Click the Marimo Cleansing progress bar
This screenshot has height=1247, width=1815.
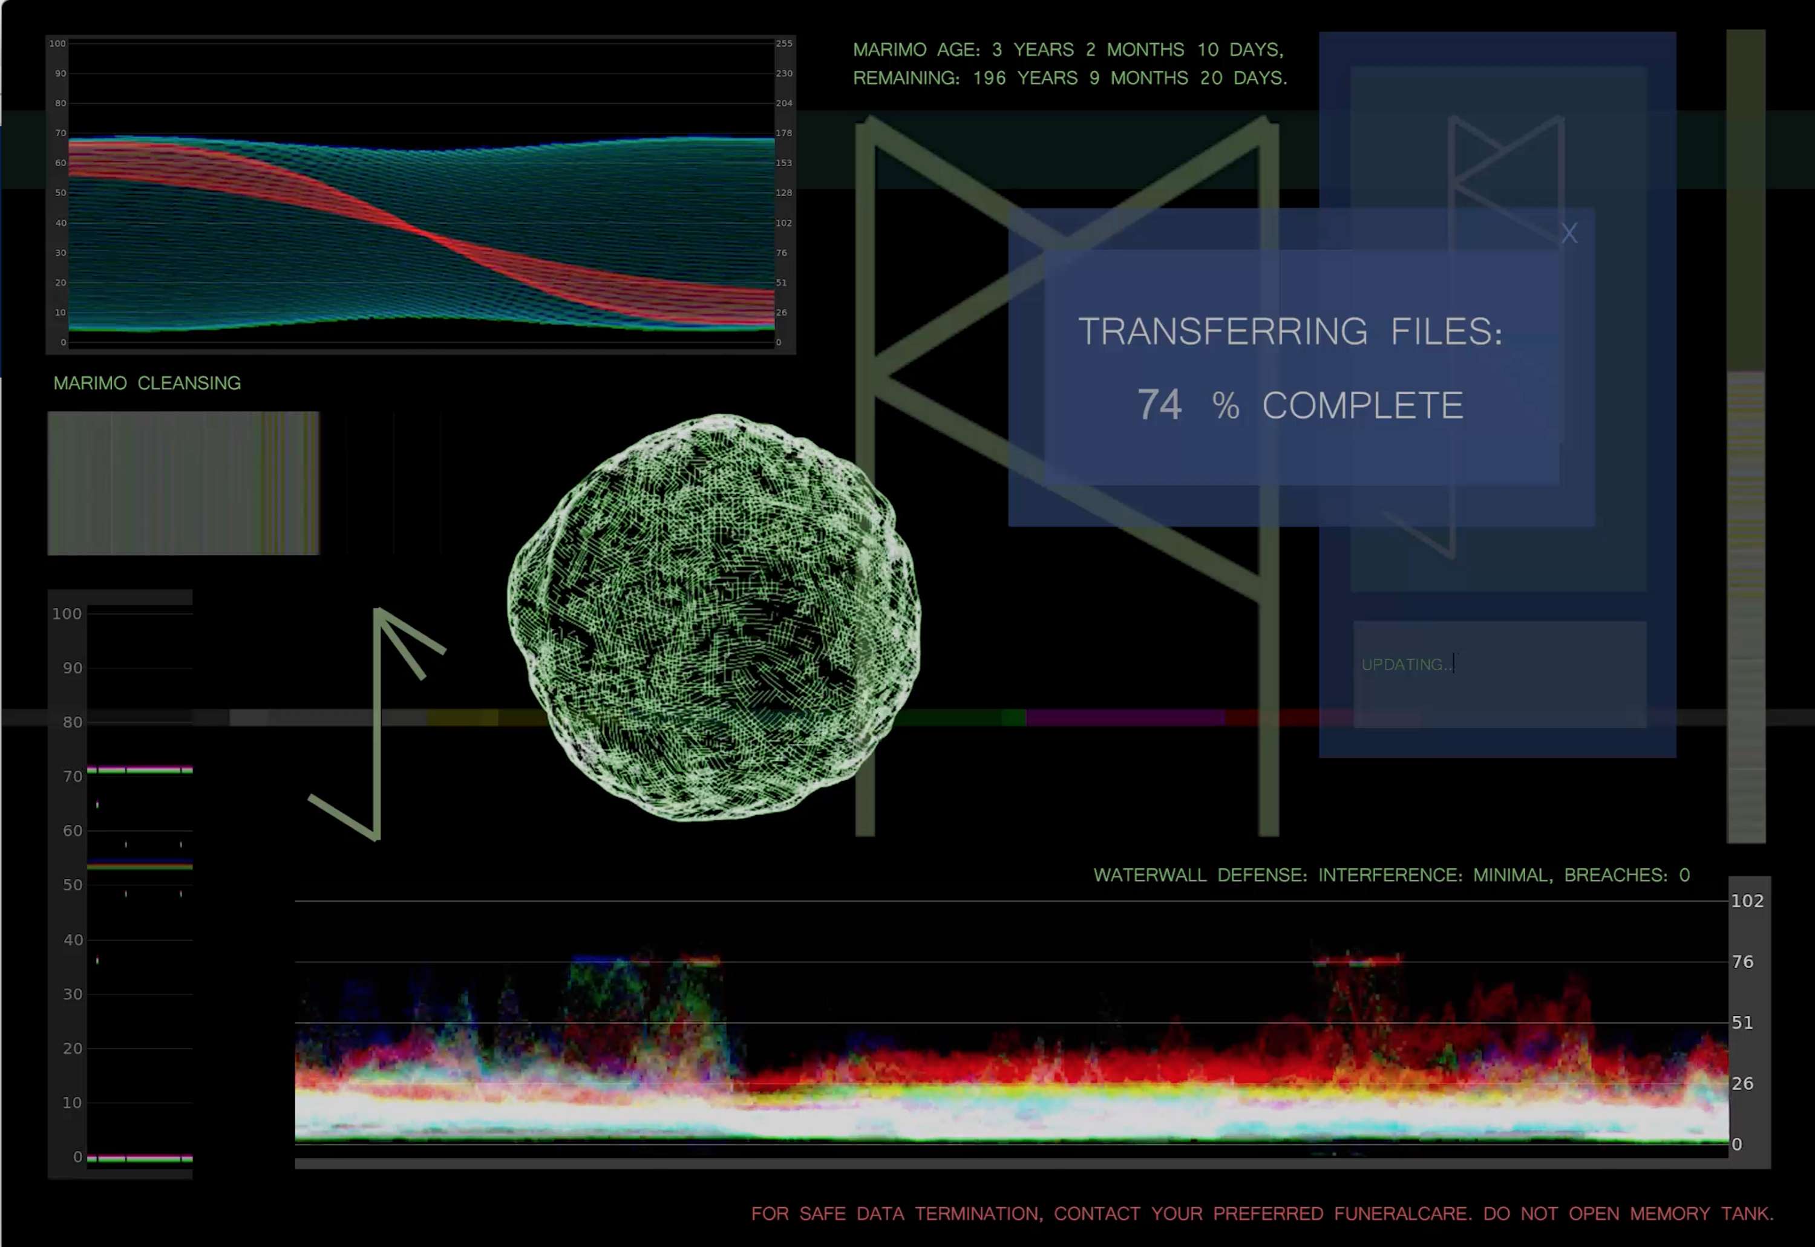tap(184, 483)
